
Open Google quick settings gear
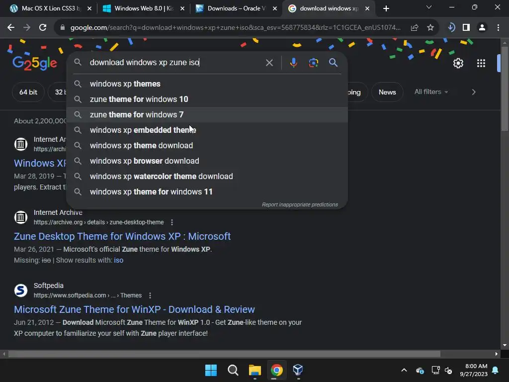458,63
